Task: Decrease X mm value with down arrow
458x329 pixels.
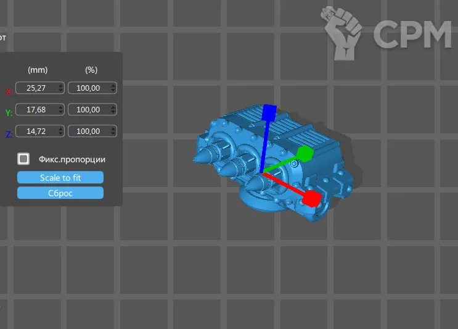Action: (60, 91)
